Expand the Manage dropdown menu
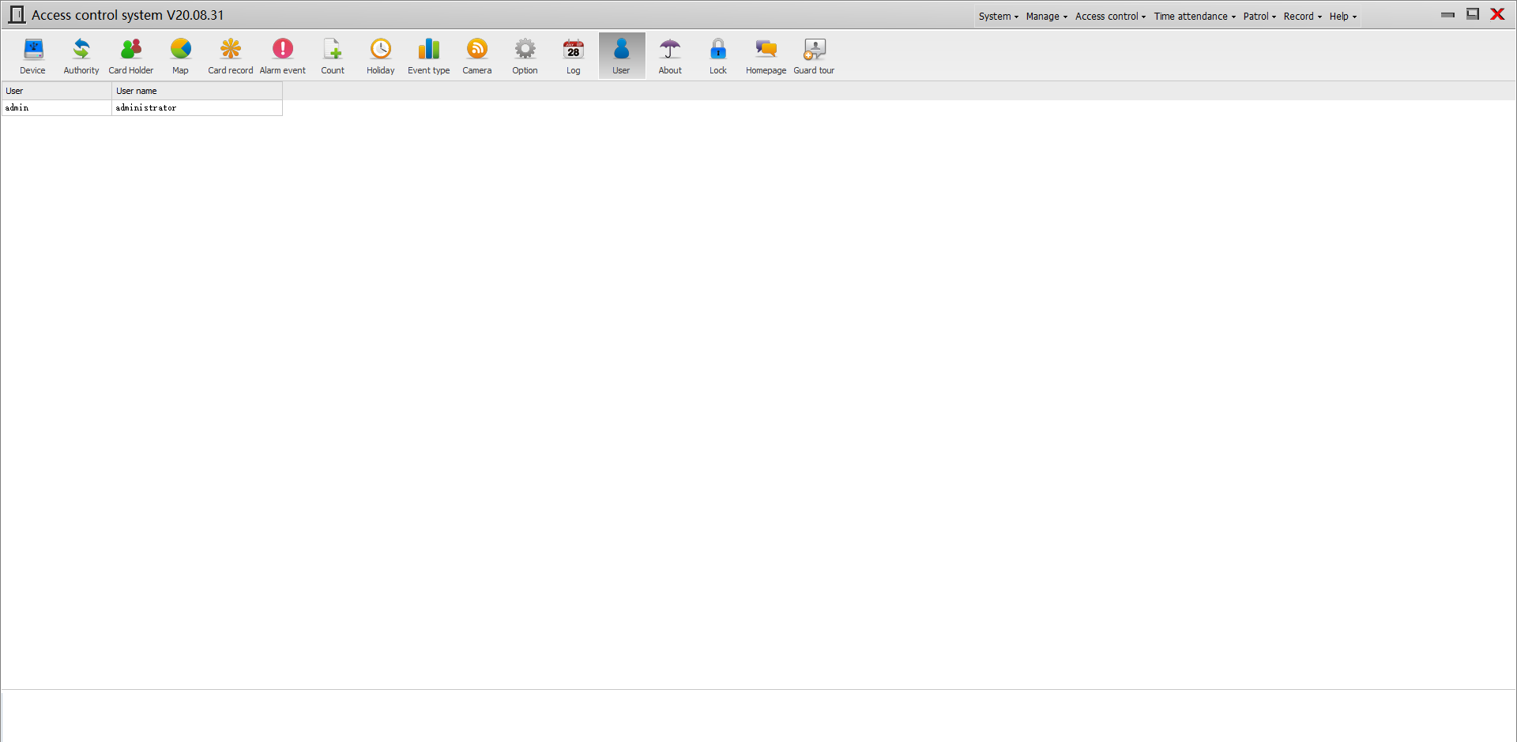This screenshot has height=742, width=1517. (1047, 16)
